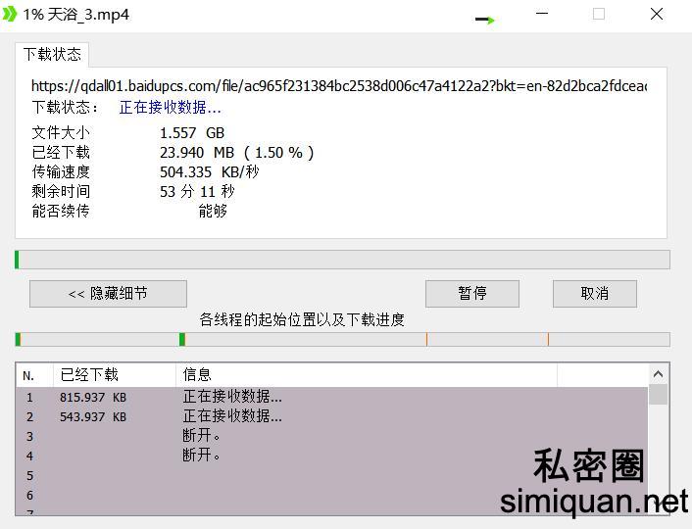
Task: Close the 天浴_3.mp4 download dialog
Action: (x=657, y=15)
